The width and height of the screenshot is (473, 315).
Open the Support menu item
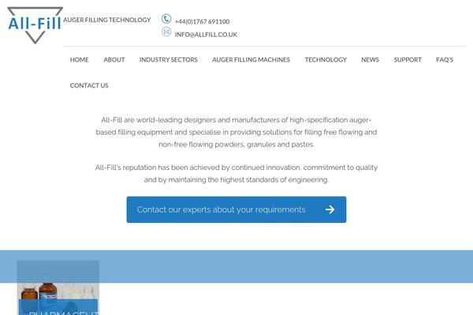point(408,60)
